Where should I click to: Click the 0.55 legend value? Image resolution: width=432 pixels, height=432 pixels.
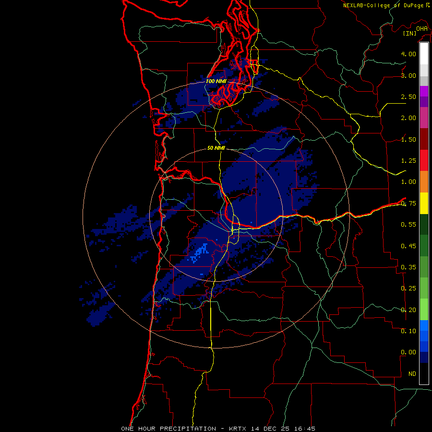pos(408,225)
